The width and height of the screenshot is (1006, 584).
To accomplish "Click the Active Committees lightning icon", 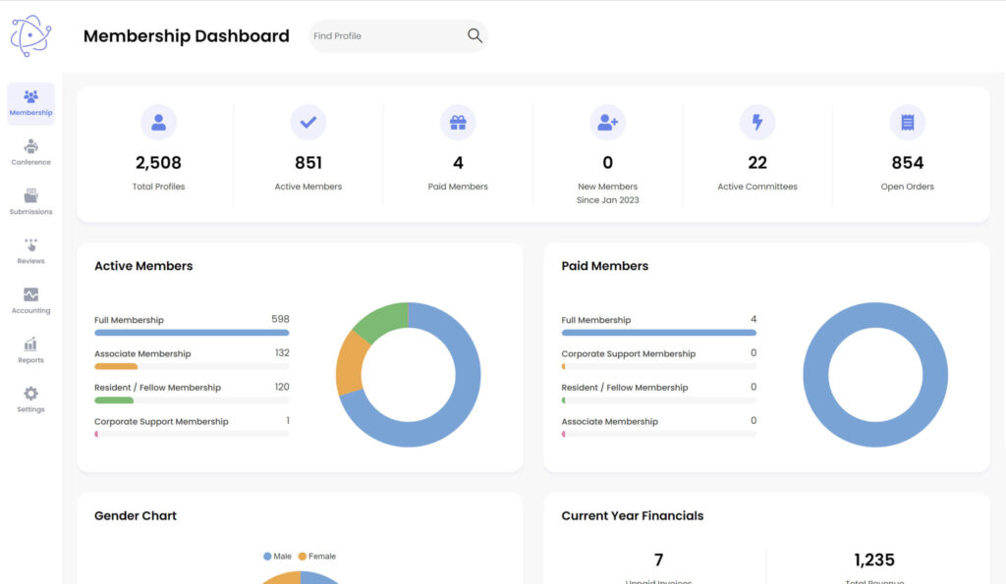I will (757, 123).
